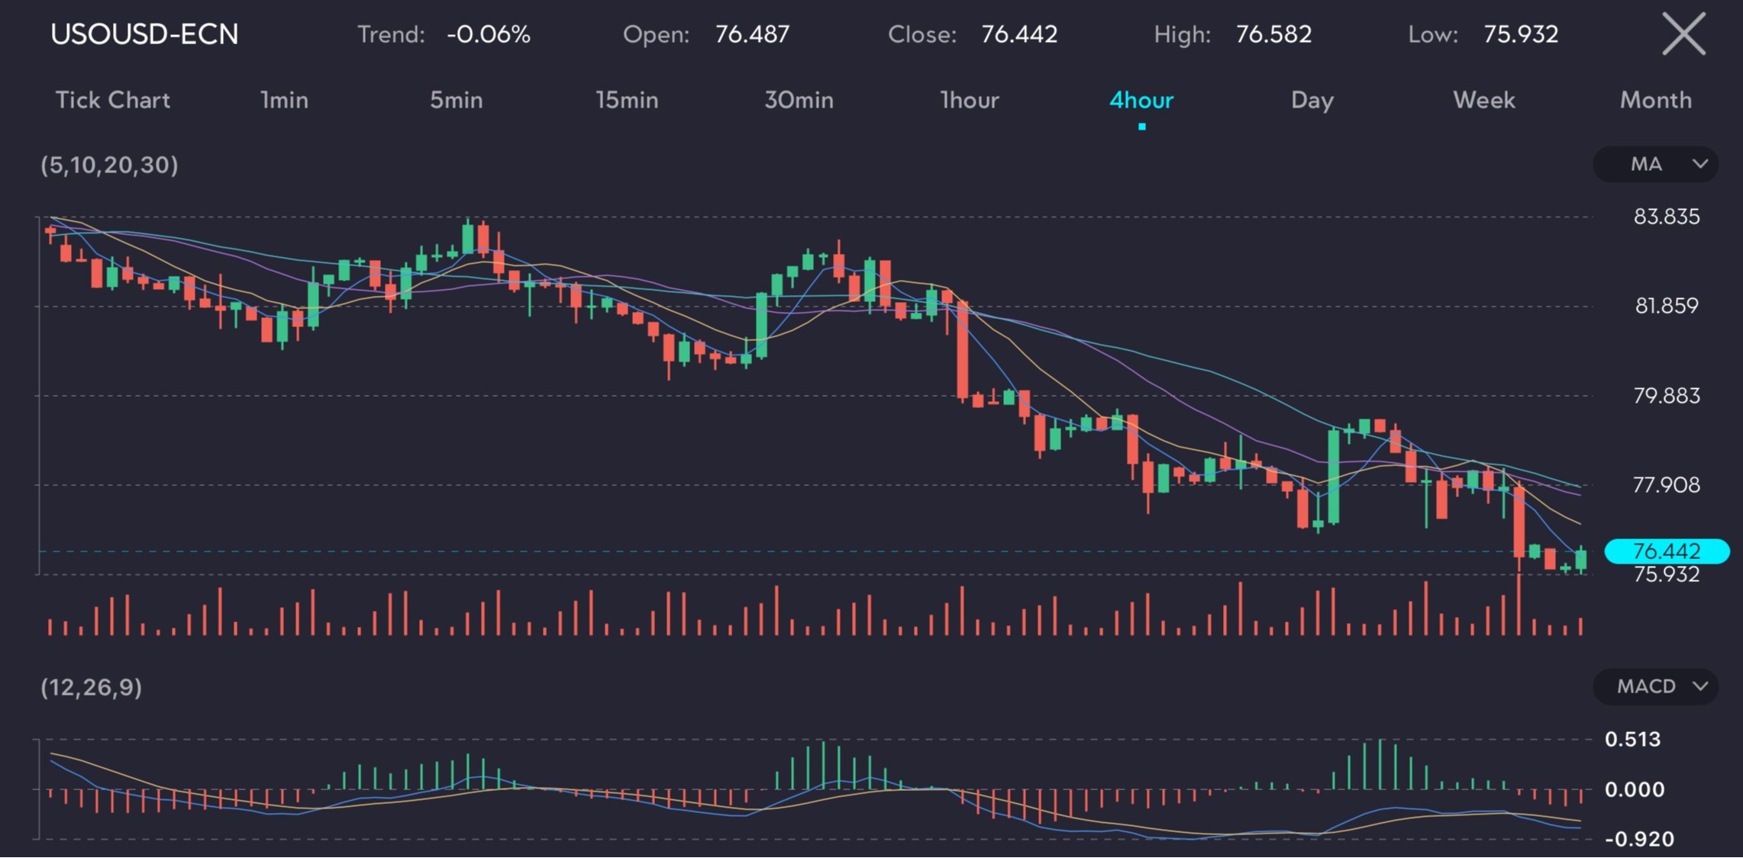Click the Open price 76.487
This screenshot has height=858, width=1743.
coord(752,34)
